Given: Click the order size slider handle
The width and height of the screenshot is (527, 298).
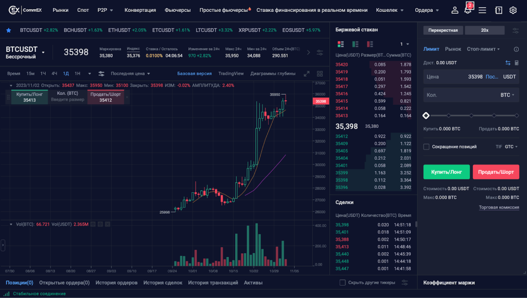Looking at the screenshot, I should [x=426, y=116].
